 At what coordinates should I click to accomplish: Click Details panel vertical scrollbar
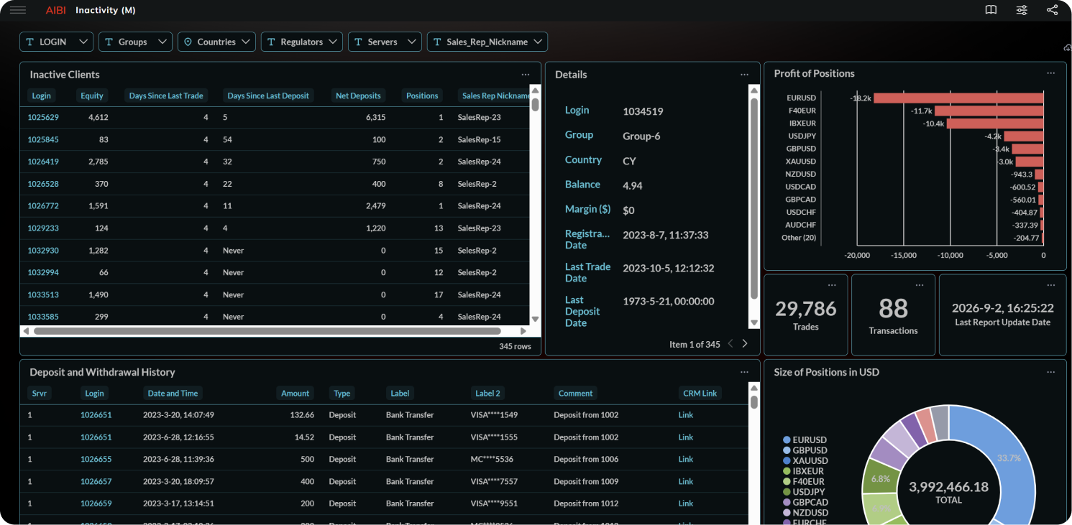[x=753, y=198]
